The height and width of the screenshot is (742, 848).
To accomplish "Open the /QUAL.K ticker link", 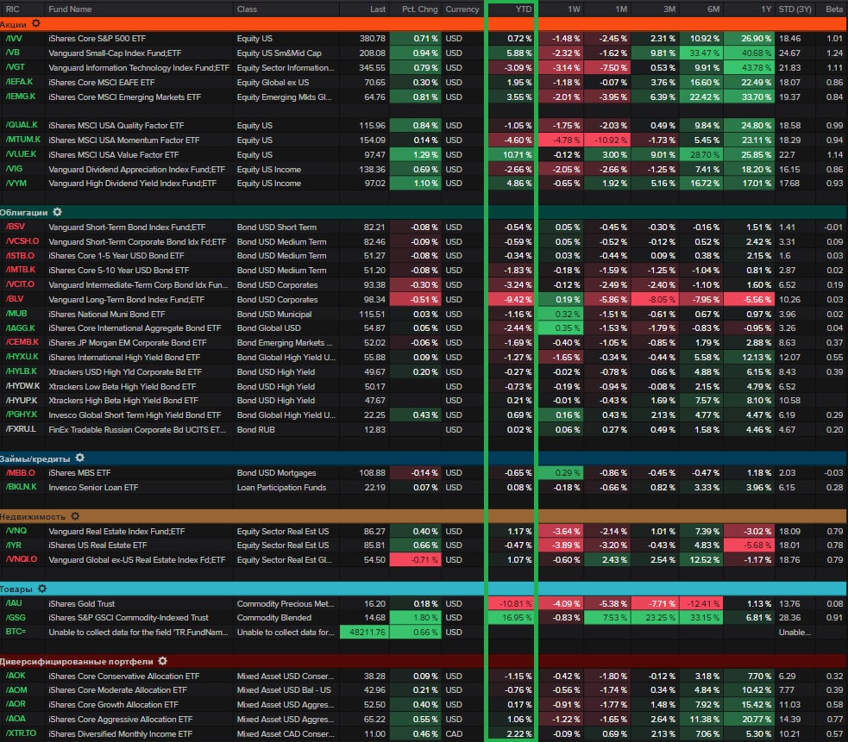I will 21,125.
